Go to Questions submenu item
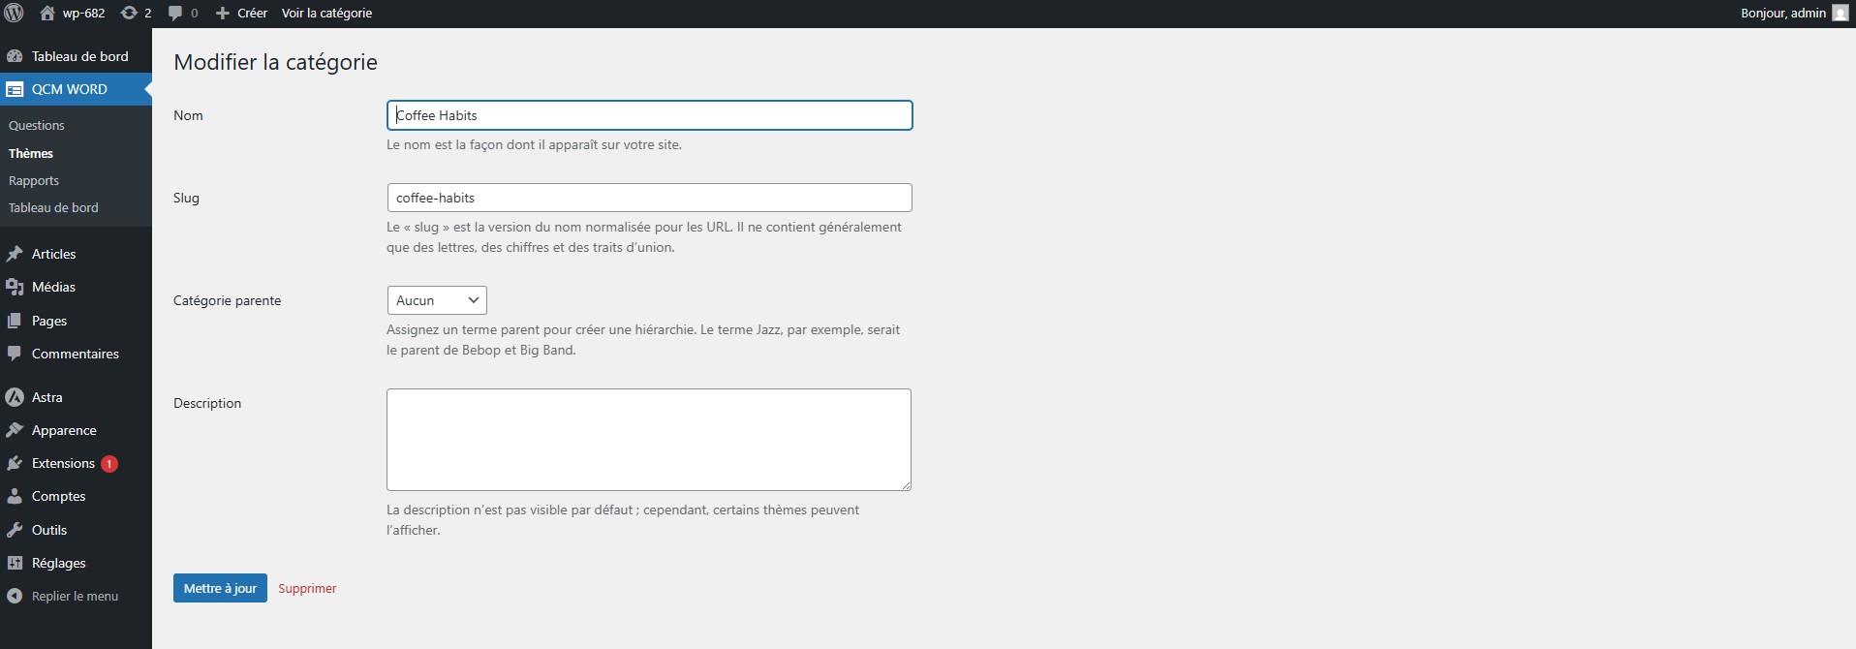The width and height of the screenshot is (1856, 649). coord(37,125)
